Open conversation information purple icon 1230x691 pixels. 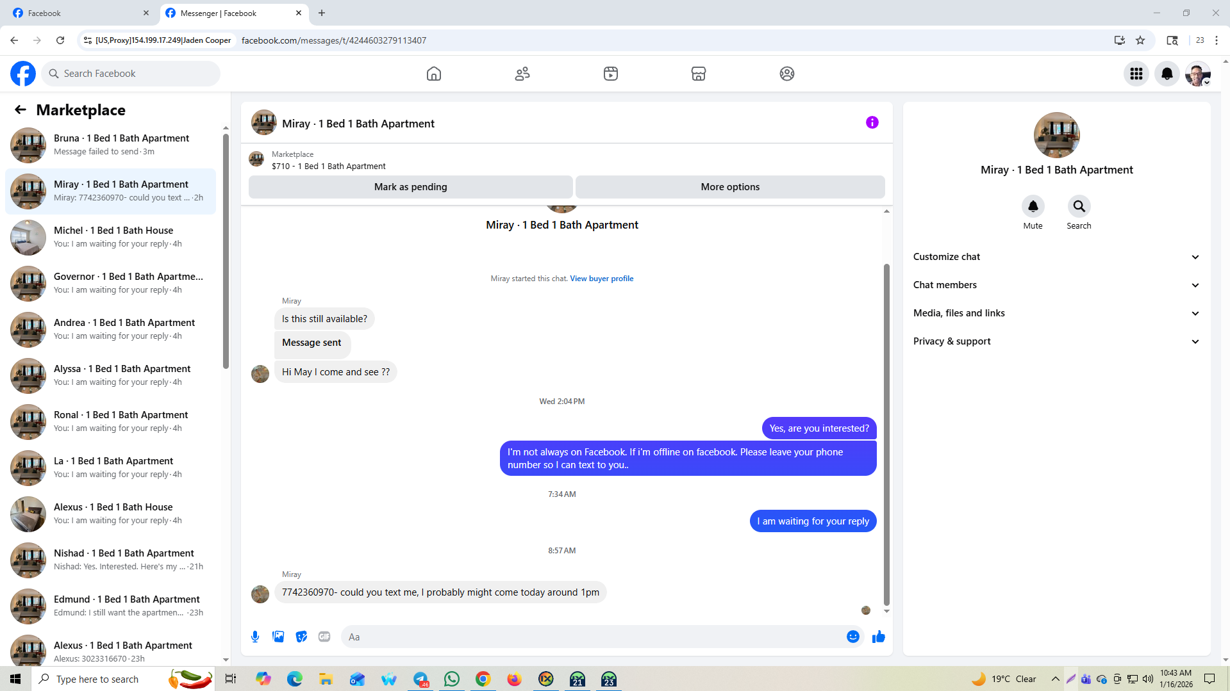pyautogui.click(x=872, y=122)
